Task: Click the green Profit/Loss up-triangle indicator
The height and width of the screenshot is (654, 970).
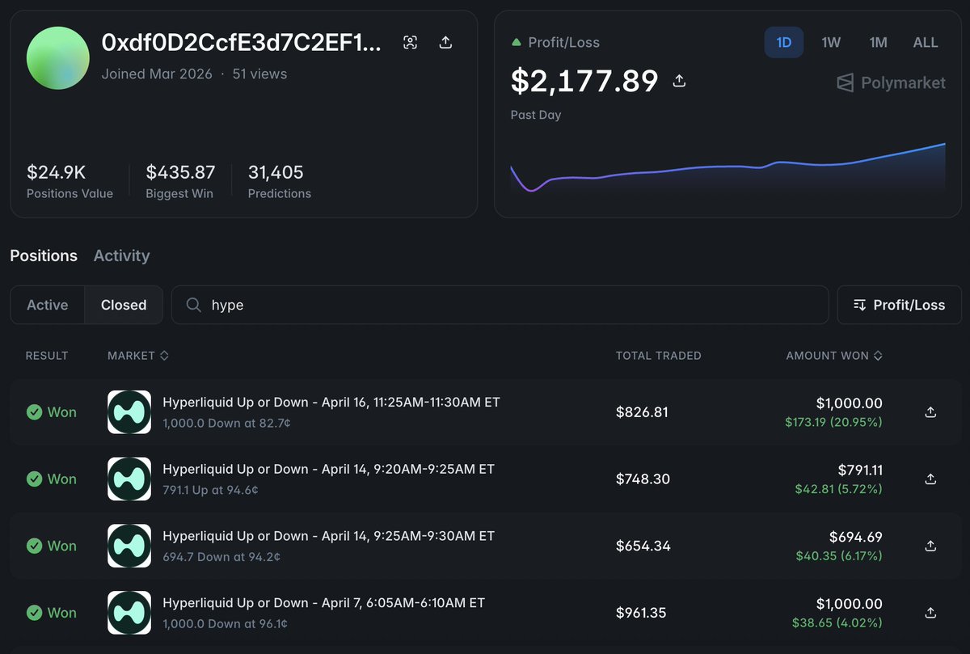Action: 516,42
